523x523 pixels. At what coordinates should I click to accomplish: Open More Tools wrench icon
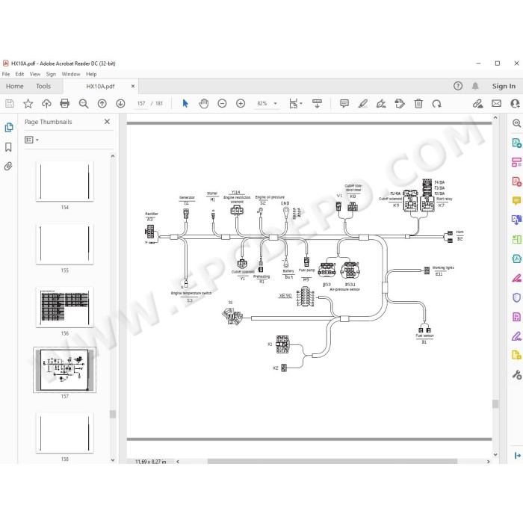click(x=516, y=375)
